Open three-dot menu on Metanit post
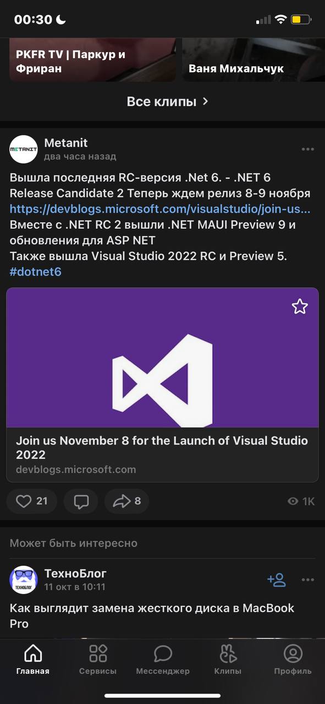 307,149
